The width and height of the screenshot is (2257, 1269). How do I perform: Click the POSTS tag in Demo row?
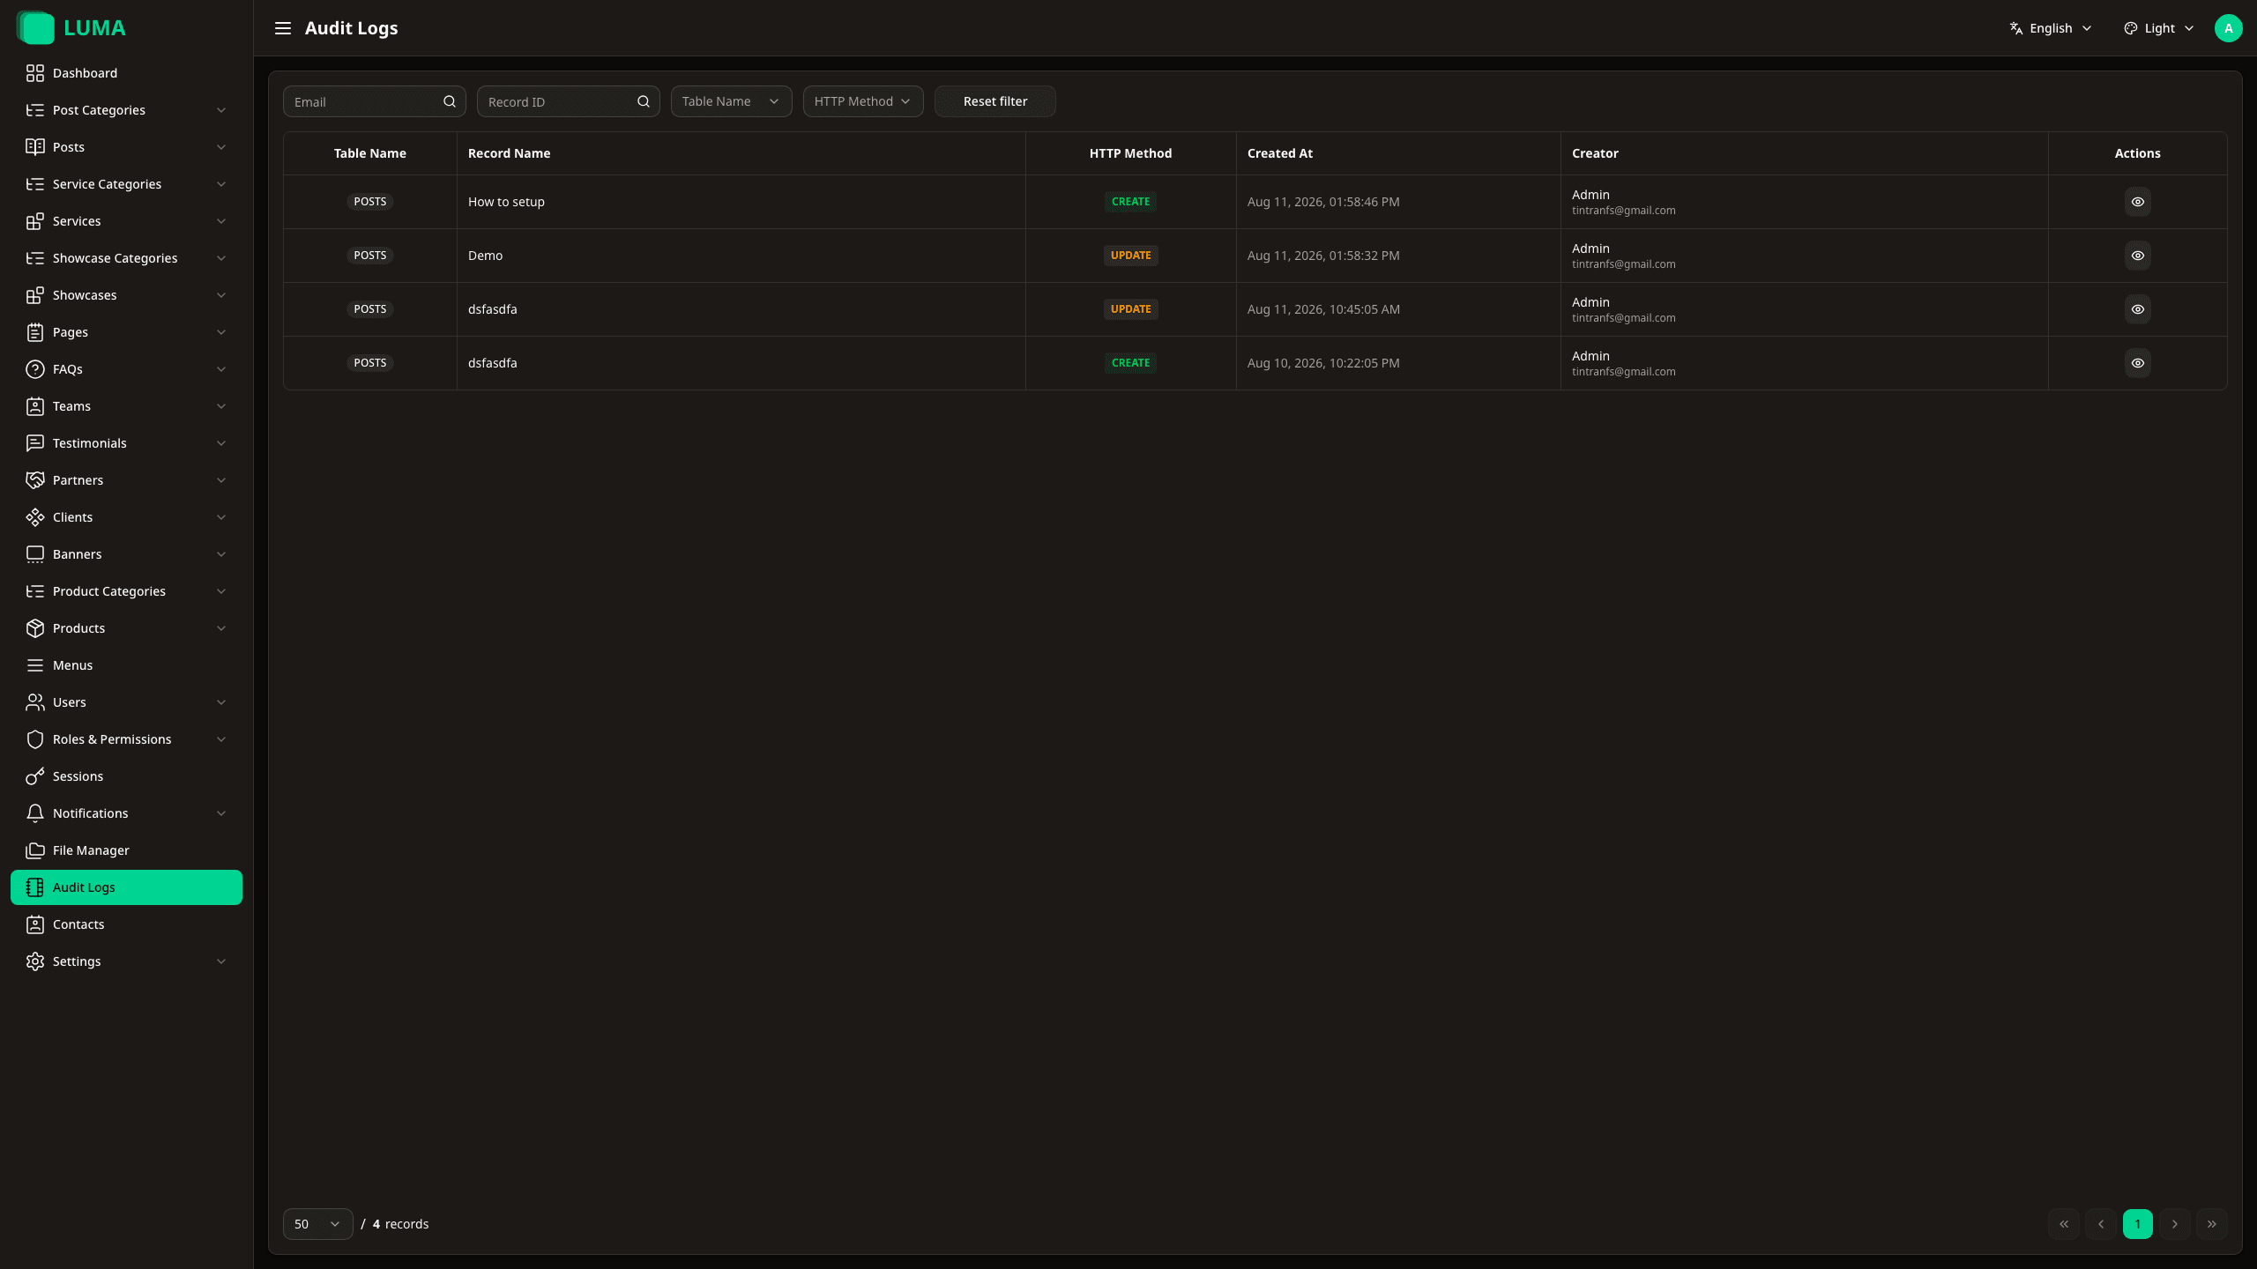tap(369, 256)
